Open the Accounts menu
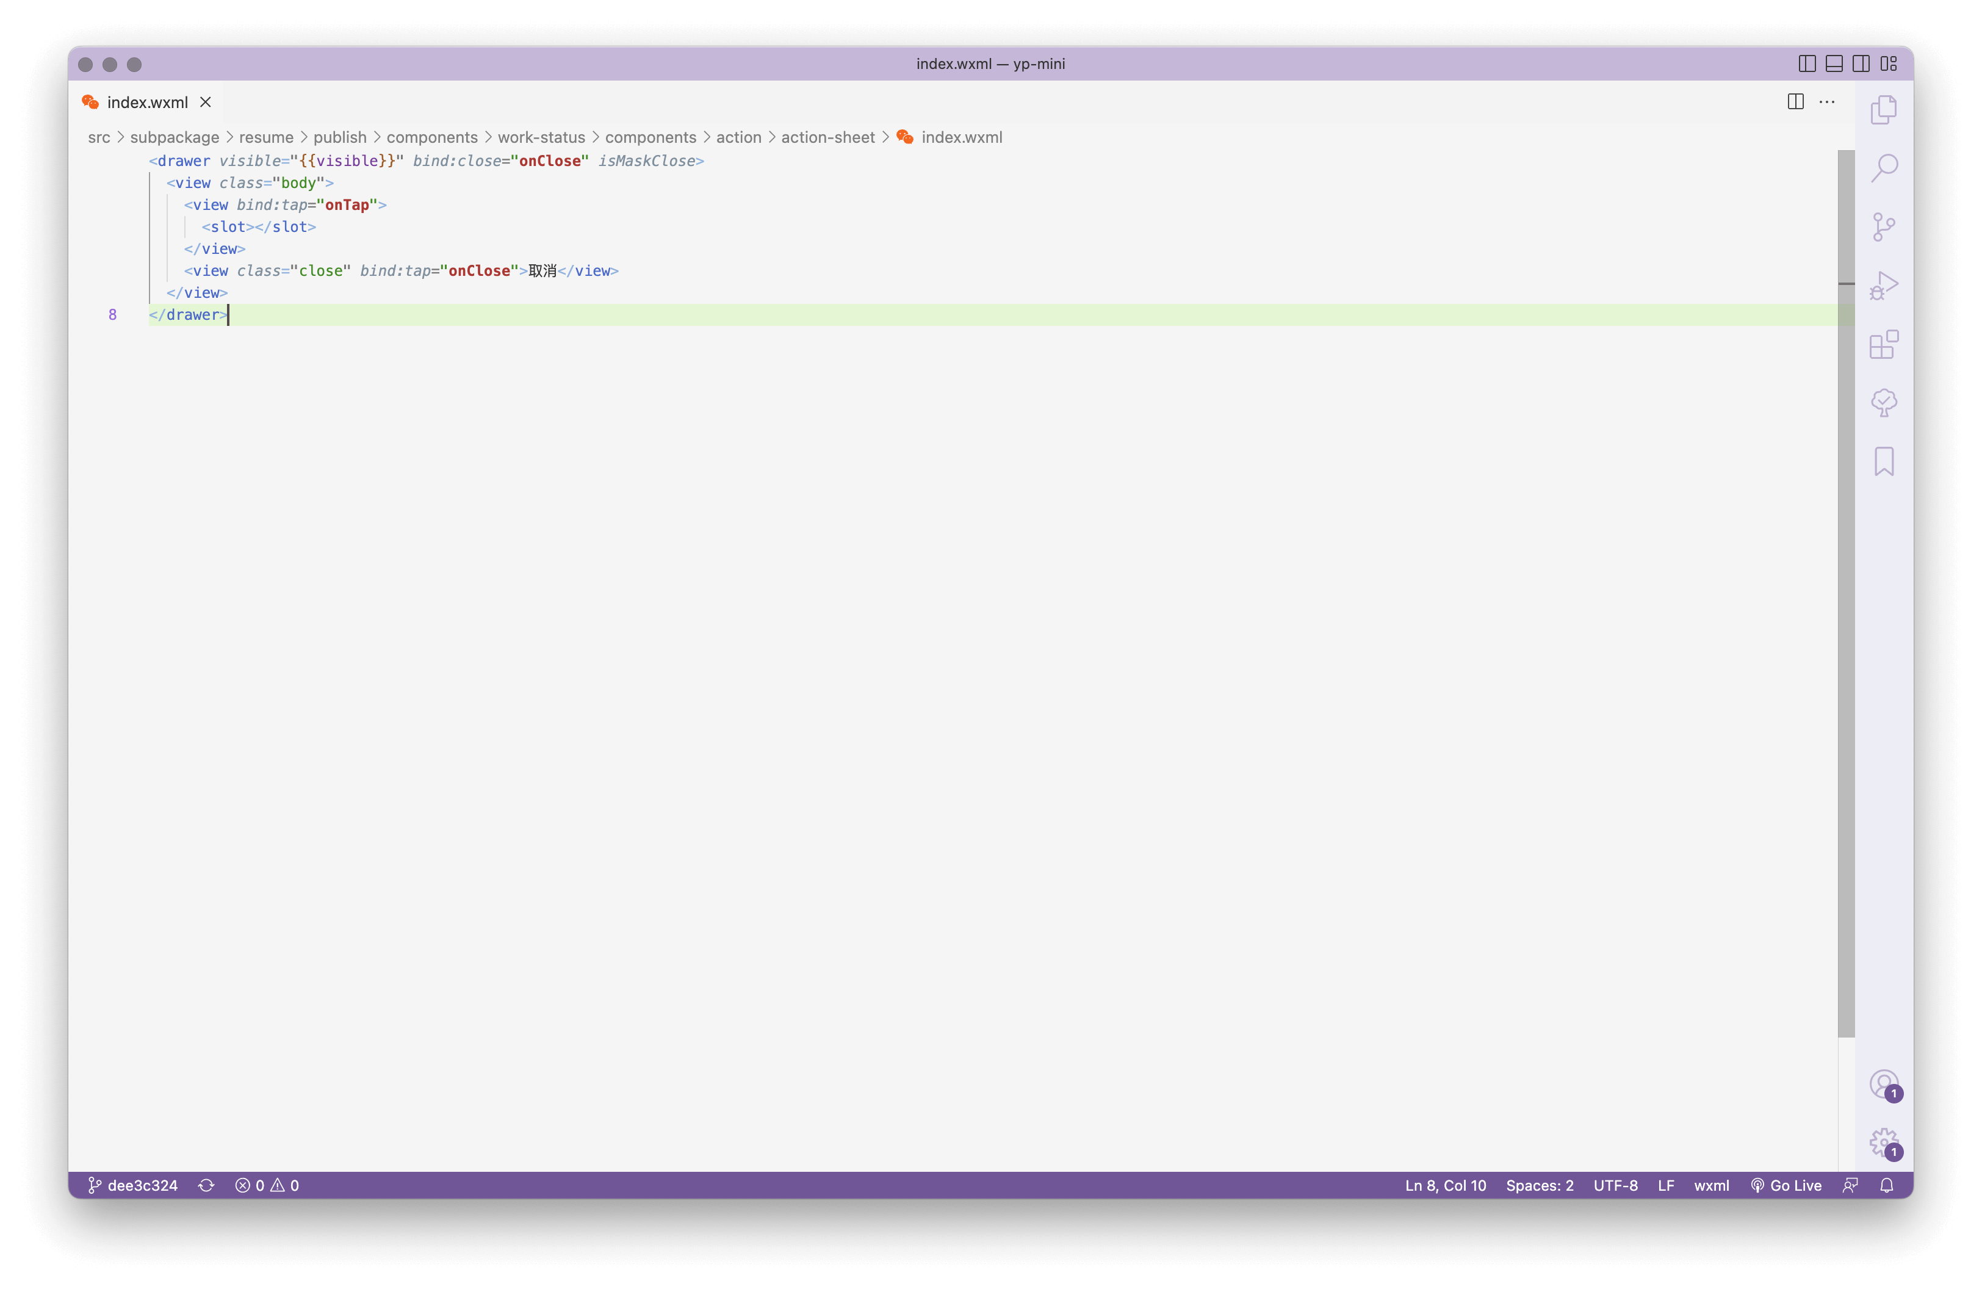The height and width of the screenshot is (1289, 1982). tap(1884, 1085)
